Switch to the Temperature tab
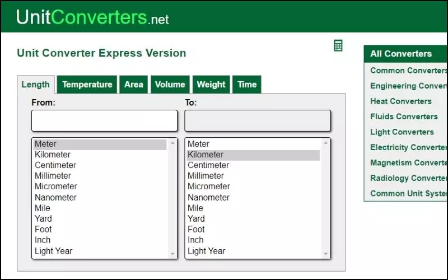 coord(87,85)
